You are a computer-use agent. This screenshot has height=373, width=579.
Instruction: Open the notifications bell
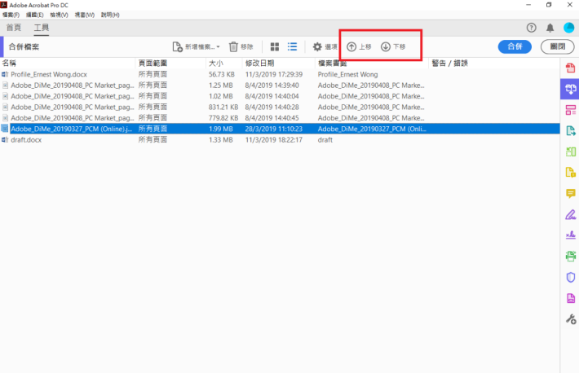[550, 28]
